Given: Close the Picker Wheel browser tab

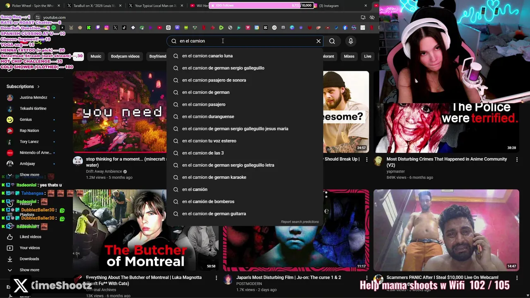Looking at the screenshot, I should tap(58, 6).
